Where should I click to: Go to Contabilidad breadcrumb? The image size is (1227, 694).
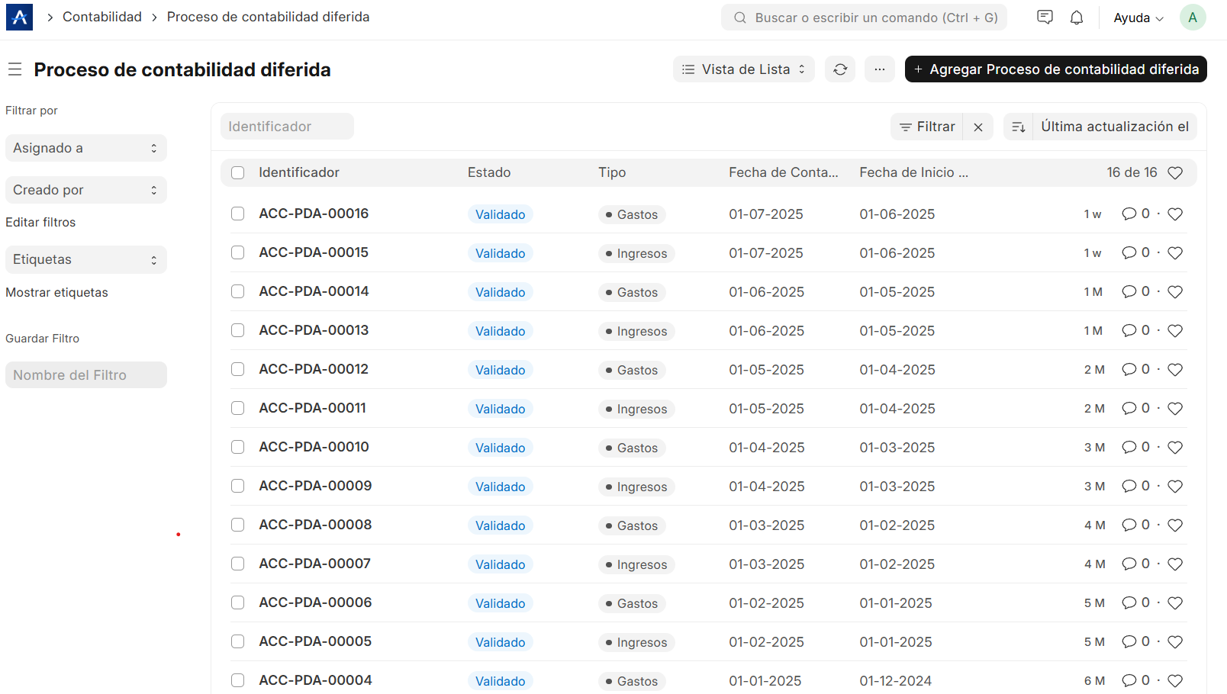(x=102, y=17)
